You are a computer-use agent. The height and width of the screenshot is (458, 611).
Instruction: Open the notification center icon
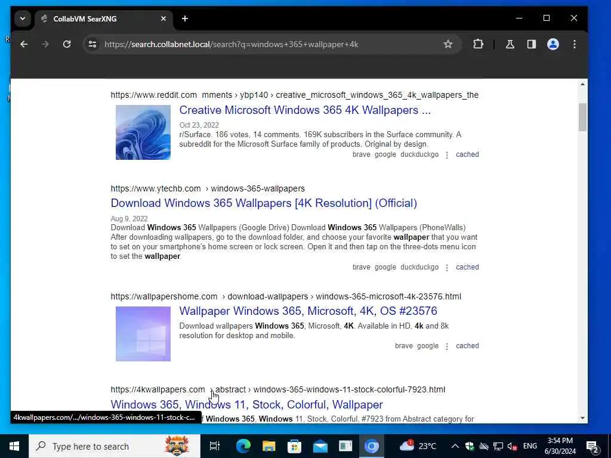click(593, 446)
